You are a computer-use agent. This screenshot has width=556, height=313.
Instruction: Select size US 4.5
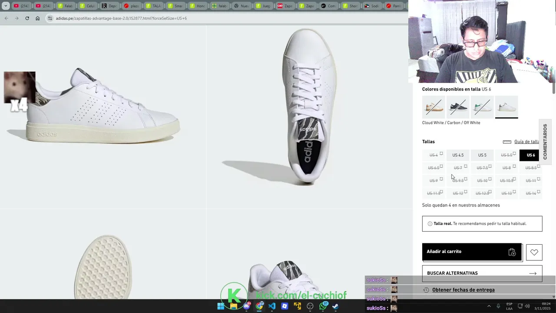[458, 155]
